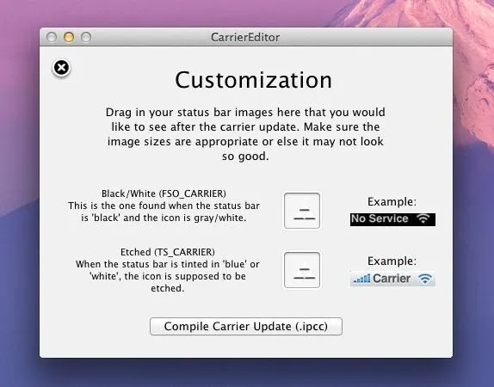
Task: Click the white Wi-Fi icon in No Service example
Action: pos(423,218)
